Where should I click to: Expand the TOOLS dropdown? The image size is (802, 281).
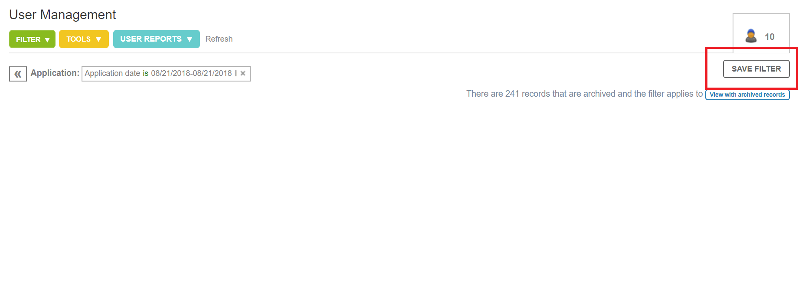83,39
